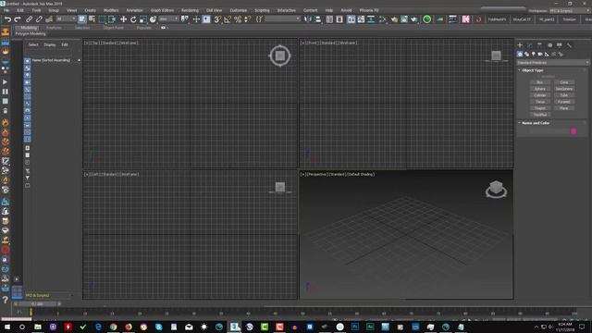Choose the Select and Scale tool
Screen dimensions: 592x333
click(x=143, y=19)
